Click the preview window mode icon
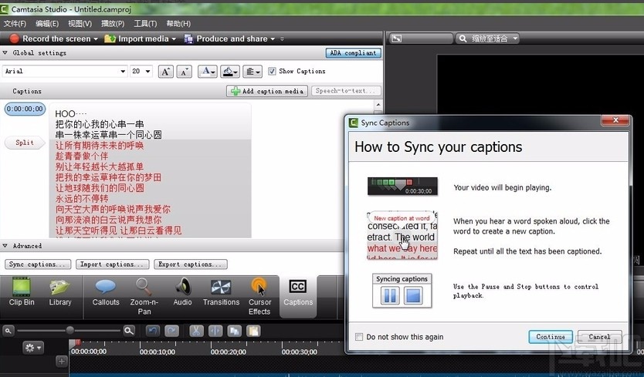This screenshot has width=644, height=377. click(396, 39)
